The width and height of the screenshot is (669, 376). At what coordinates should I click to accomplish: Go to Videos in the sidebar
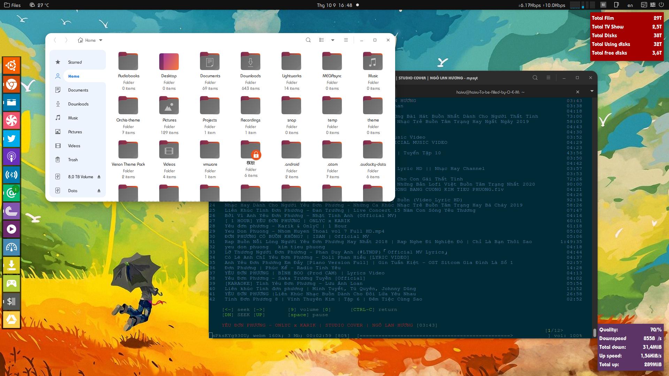point(78,146)
